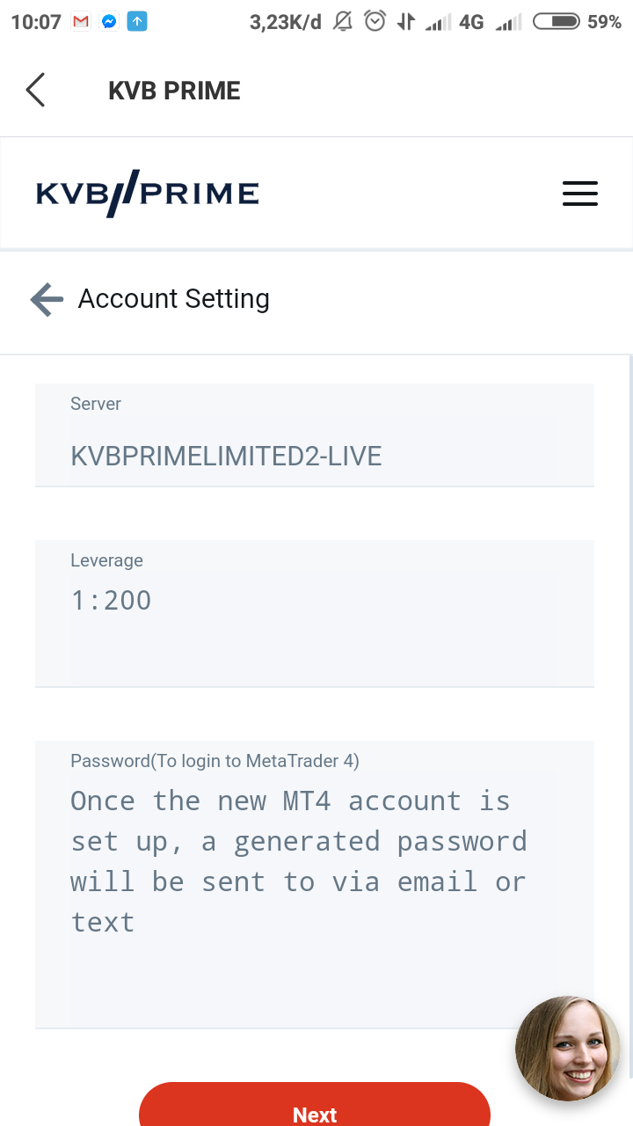Go back from Account Setting arrow
633x1126 pixels.
point(47,299)
